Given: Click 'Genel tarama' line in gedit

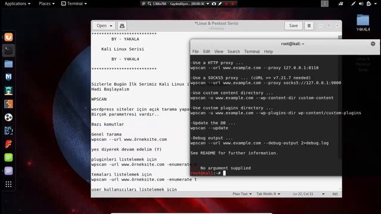Looking at the screenshot, I should (107, 134).
